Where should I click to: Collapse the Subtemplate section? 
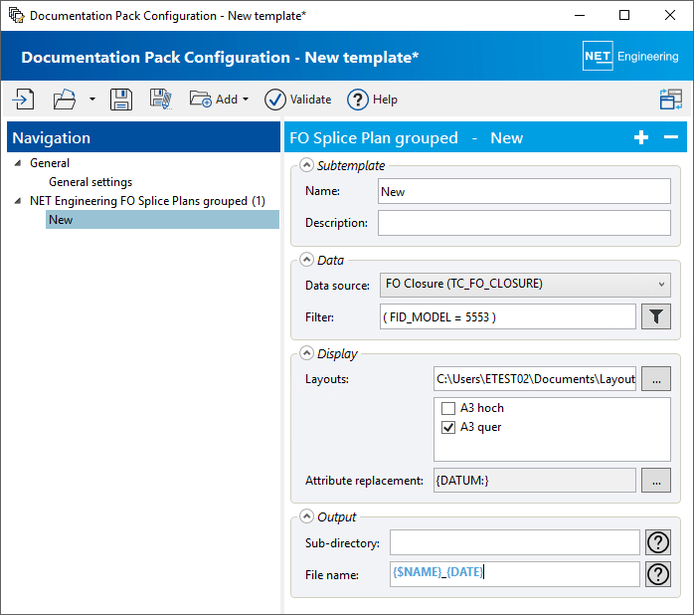pos(307,165)
